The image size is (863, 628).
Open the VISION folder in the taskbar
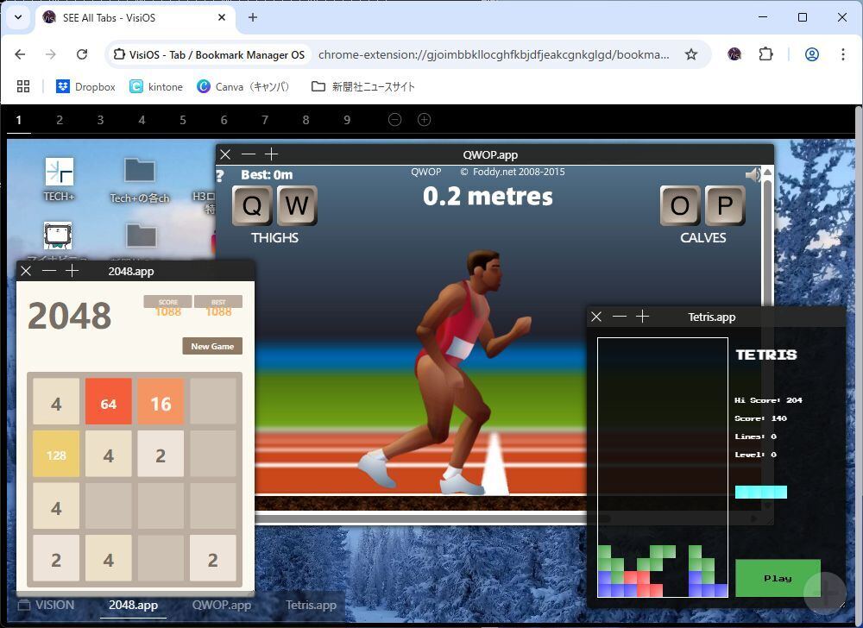coord(47,605)
